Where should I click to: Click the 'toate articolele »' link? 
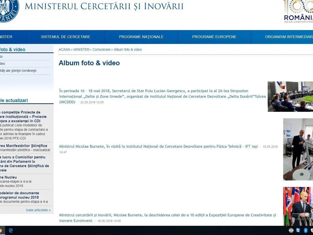pyautogui.click(x=38, y=210)
